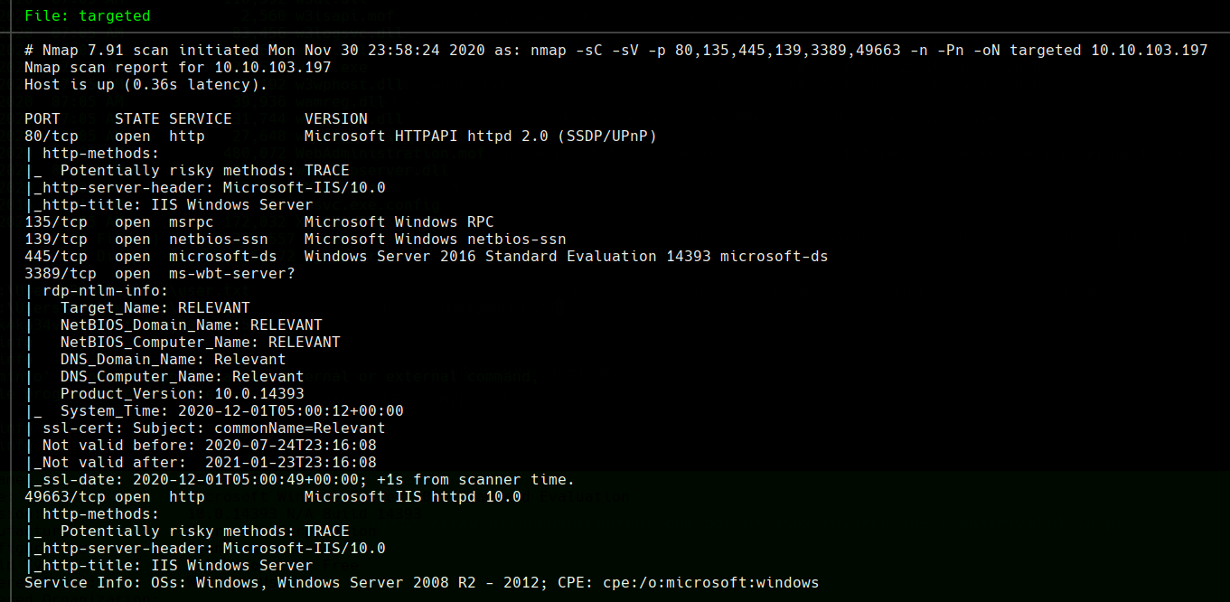Click 'Microsoft IIS httpd 10.0' version text

pos(413,497)
